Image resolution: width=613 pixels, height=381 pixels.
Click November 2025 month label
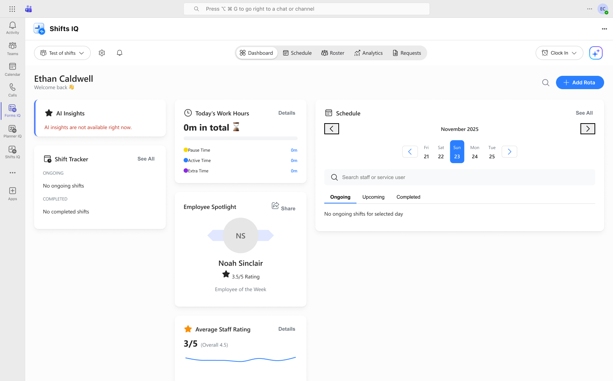click(x=460, y=129)
